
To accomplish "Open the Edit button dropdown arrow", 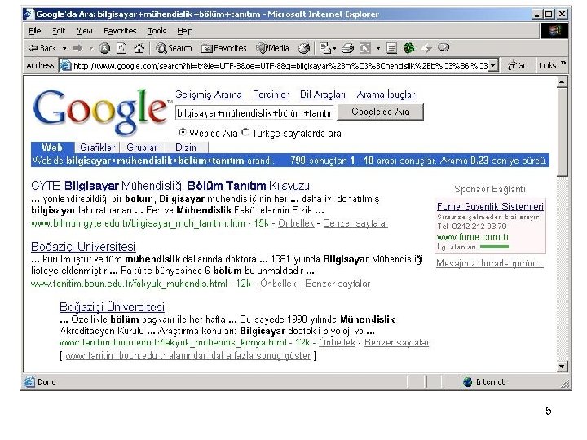I will coord(378,48).
